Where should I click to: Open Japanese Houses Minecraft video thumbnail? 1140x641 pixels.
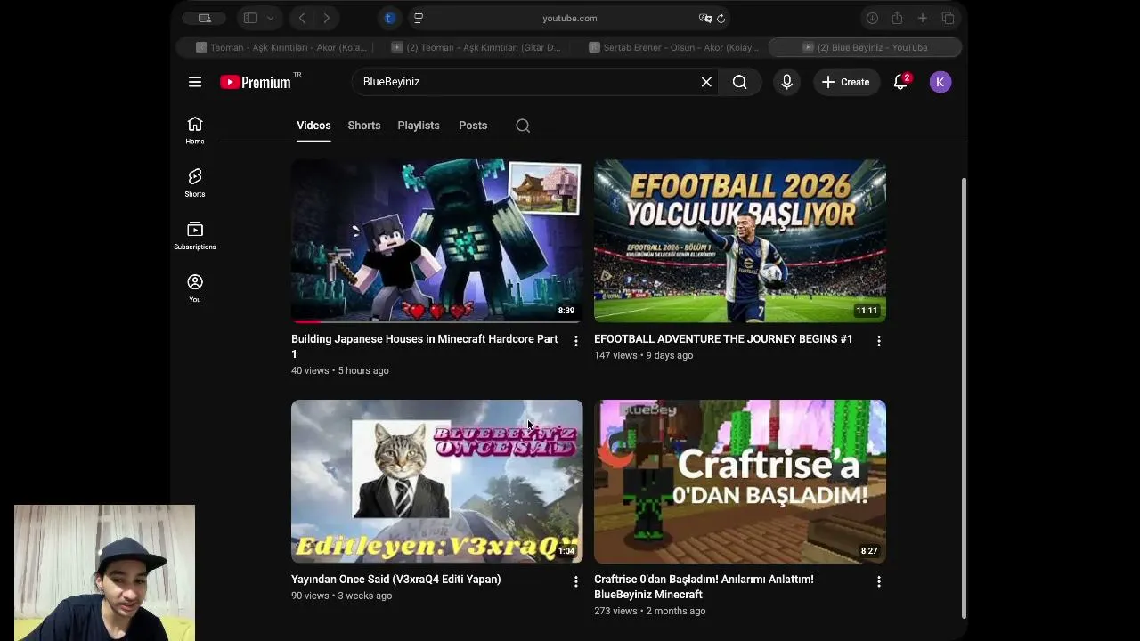pyautogui.click(x=437, y=240)
